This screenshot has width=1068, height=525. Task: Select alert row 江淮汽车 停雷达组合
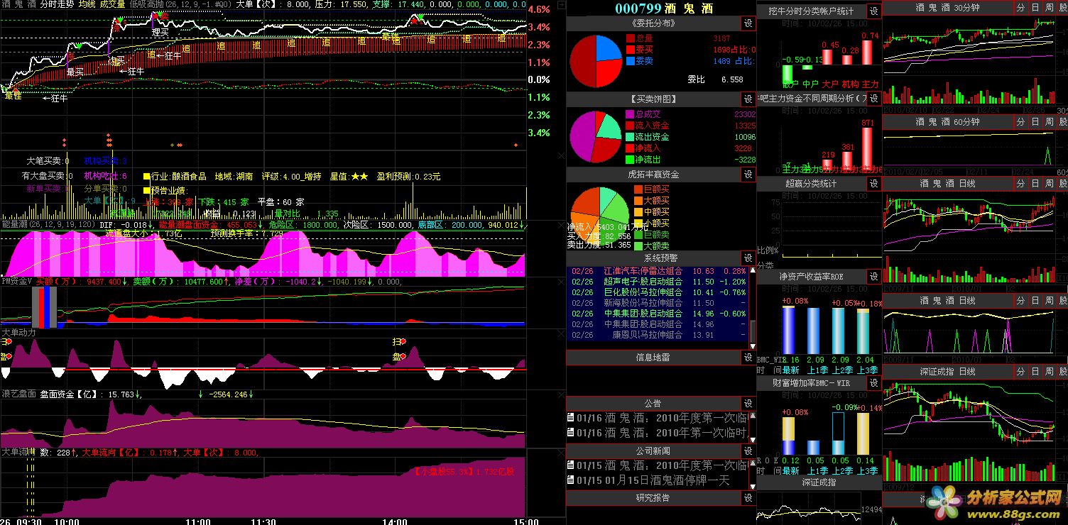658,271
